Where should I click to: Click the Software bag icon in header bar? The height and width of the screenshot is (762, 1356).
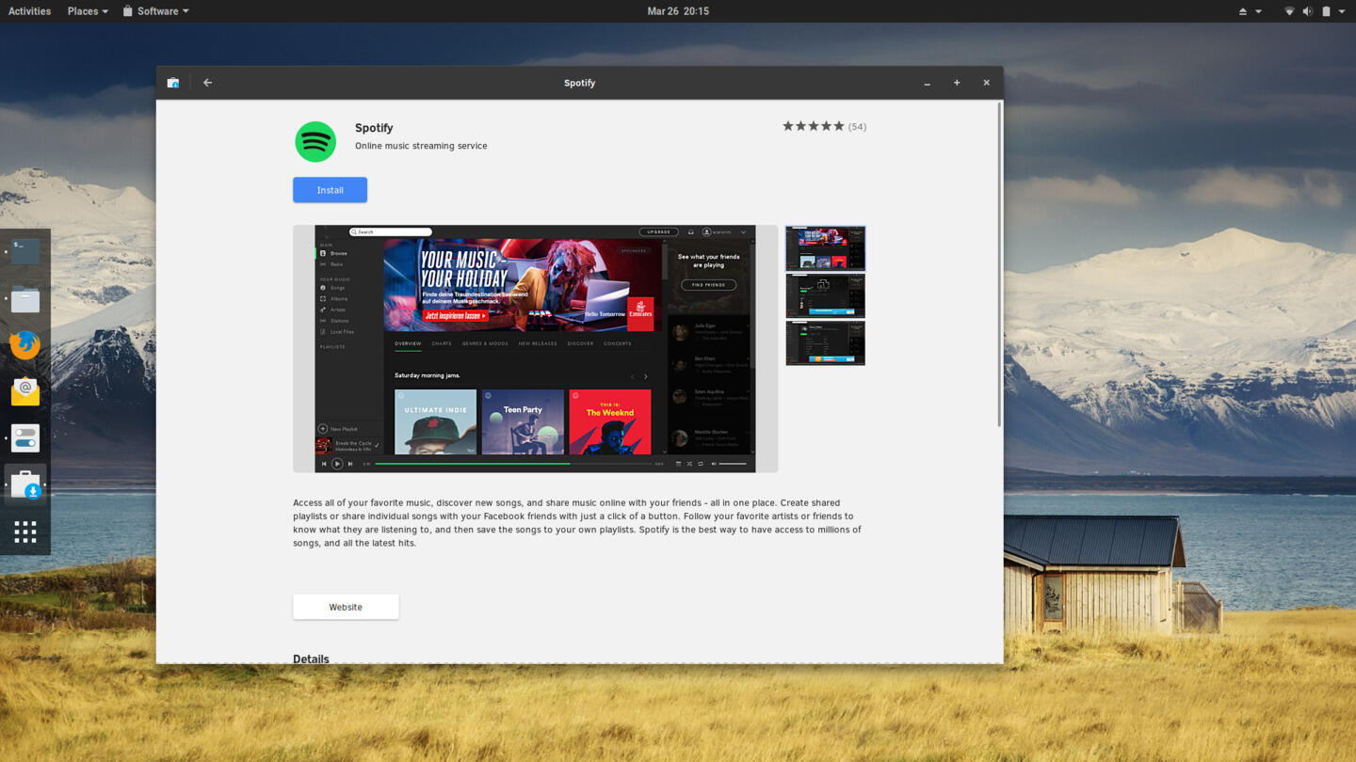coord(173,83)
